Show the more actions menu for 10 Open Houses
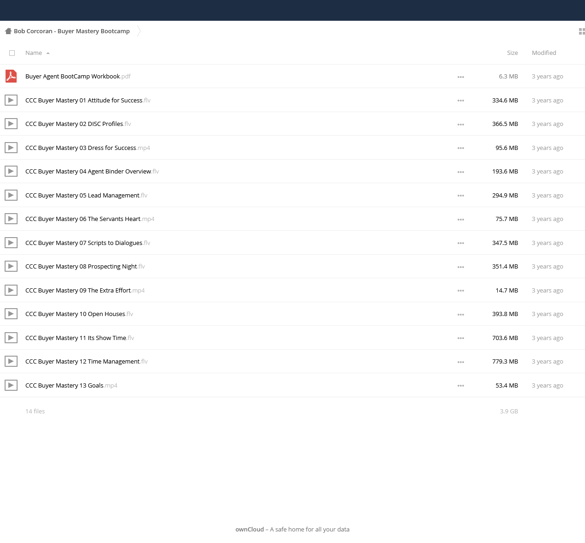The height and width of the screenshot is (543, 585). point(461,315)
